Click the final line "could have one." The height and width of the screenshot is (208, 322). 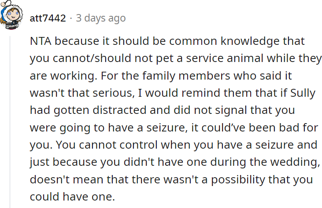(x=72, y=196)
